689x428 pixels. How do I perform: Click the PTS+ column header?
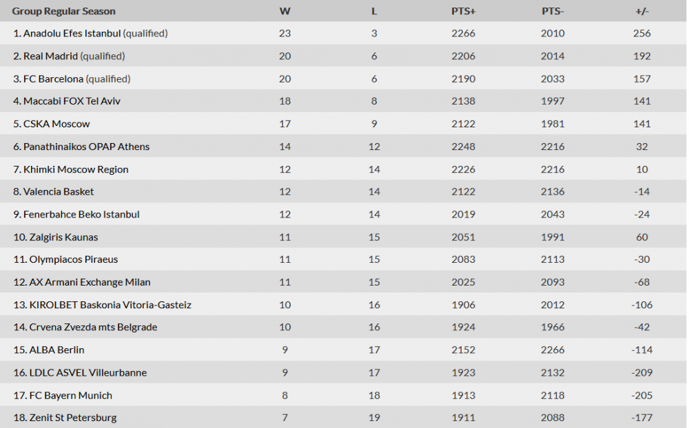(463, 11)
